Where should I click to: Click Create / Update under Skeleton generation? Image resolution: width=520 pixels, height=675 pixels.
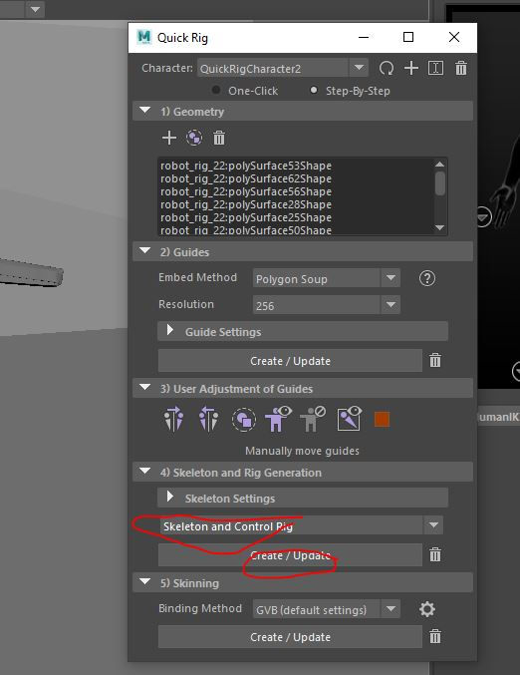(x=290, y=555)
